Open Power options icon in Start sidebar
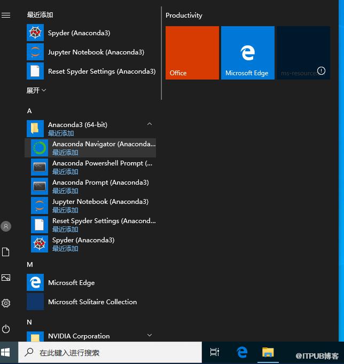This screenshot has width=344, height=364. (6, 329)
